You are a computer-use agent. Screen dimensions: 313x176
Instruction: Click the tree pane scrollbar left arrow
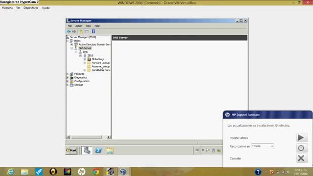68,137
